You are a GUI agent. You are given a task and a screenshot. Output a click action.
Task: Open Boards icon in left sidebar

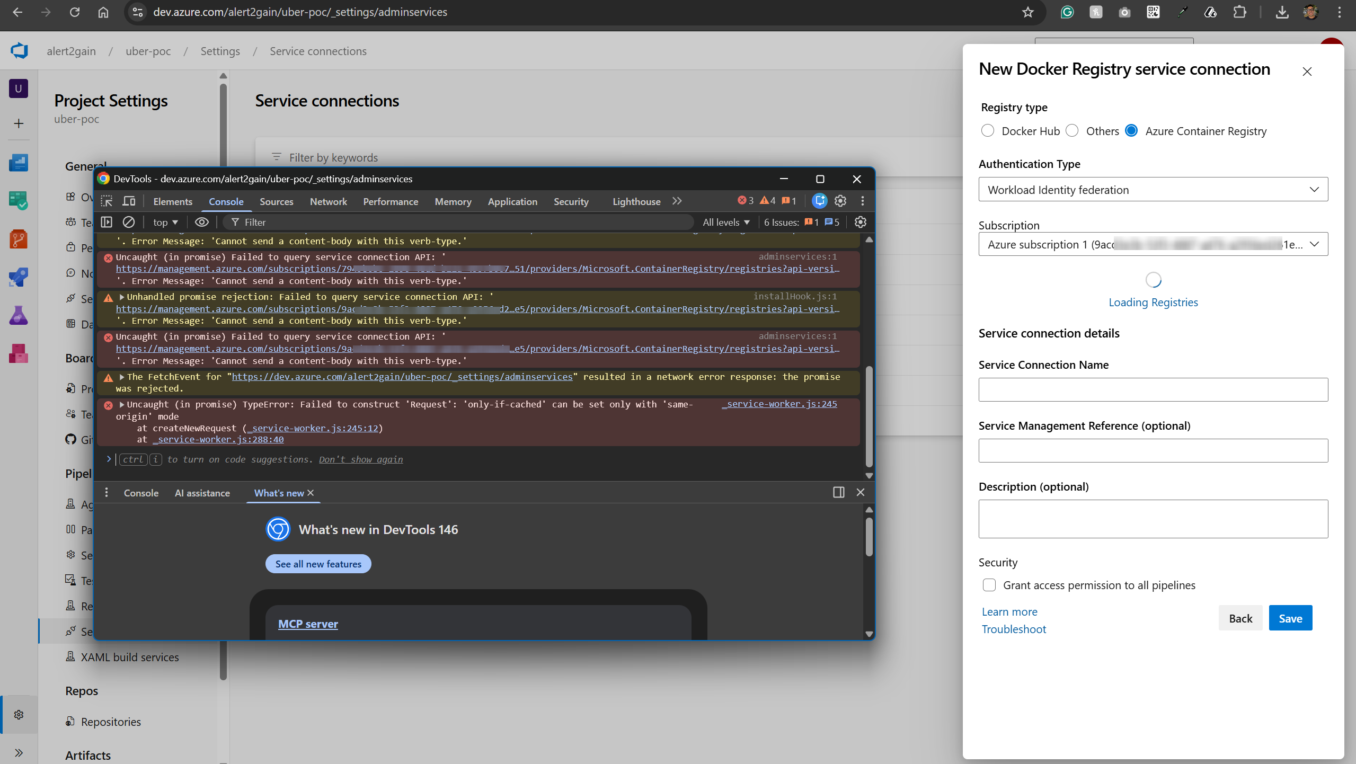point(19,201)
